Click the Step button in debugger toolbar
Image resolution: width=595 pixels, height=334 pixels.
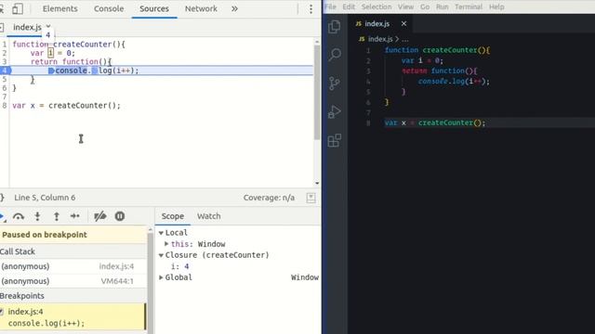(x=74, y=216)
